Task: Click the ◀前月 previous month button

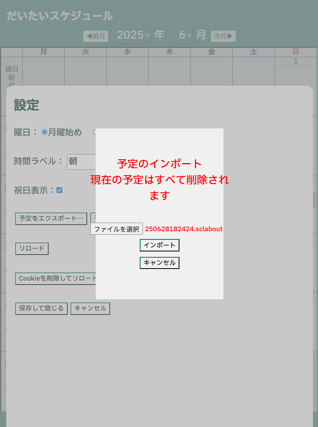Action: (x=95, y=36)
